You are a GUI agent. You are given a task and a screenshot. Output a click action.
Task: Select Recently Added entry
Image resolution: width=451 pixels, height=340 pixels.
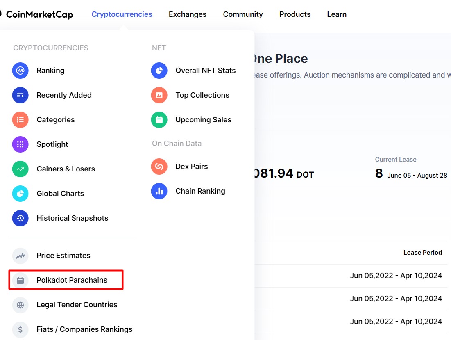pyautogui.click(x=64, y=95)
